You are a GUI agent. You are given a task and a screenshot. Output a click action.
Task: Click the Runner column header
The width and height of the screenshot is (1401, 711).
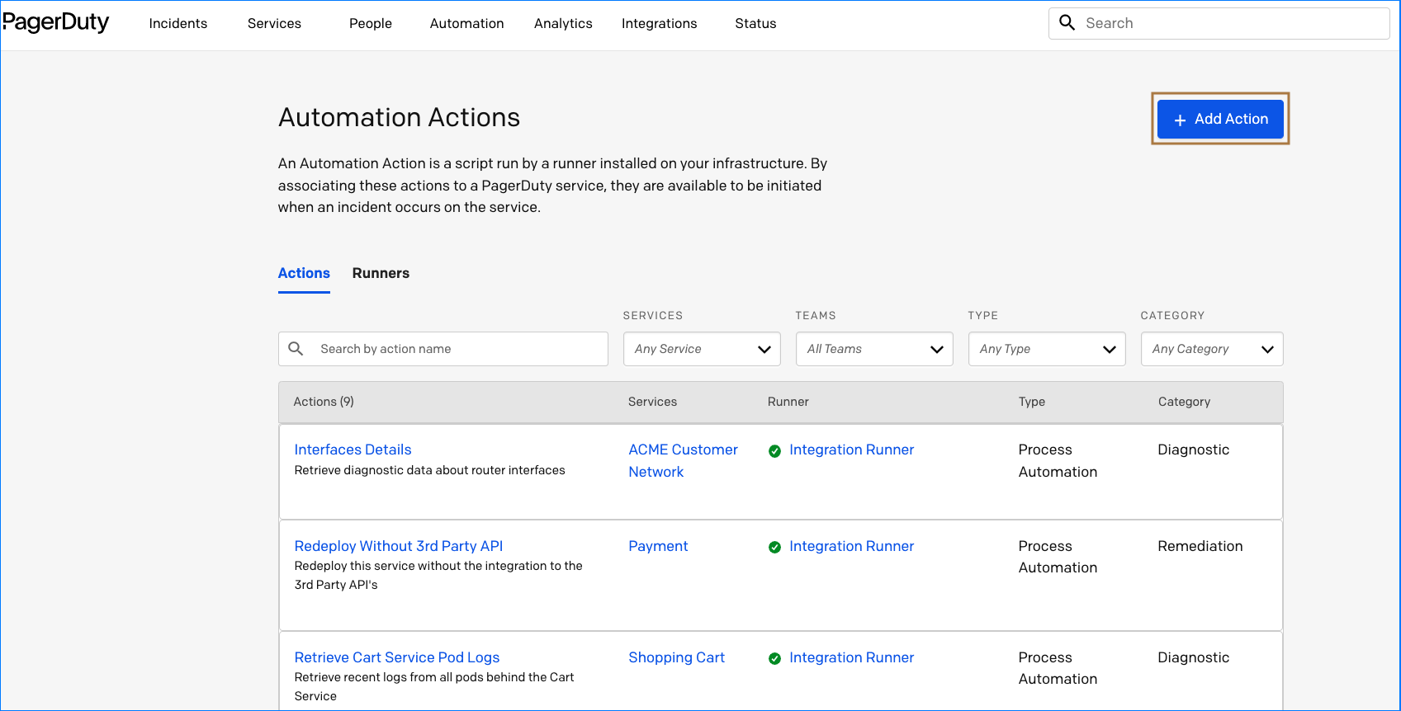coord(788,402)
